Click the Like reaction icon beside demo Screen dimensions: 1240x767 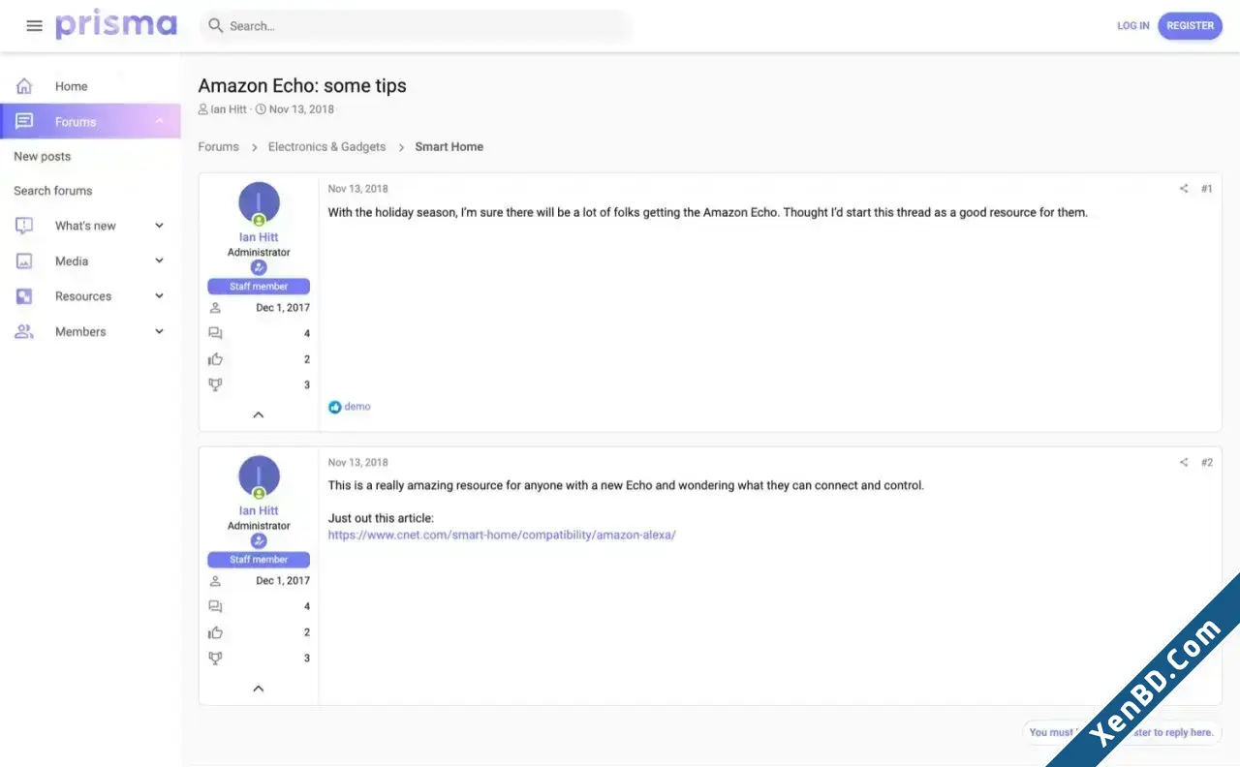coord(335,408)
